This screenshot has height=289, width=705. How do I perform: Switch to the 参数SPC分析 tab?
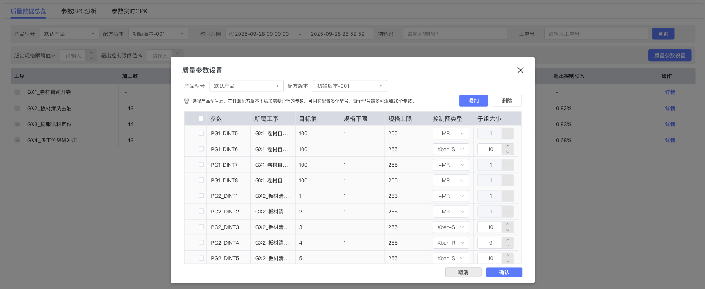click(79, 11)
